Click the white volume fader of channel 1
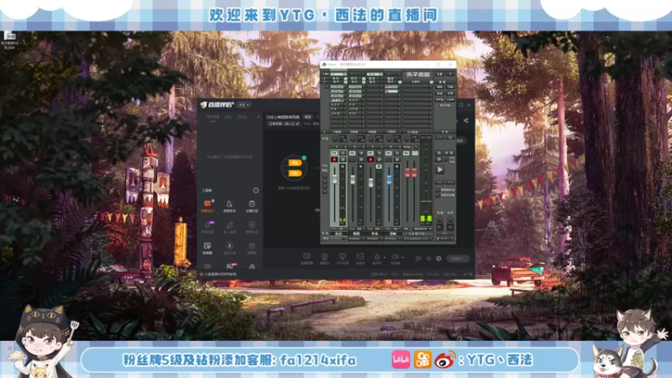 pos(334,179)
